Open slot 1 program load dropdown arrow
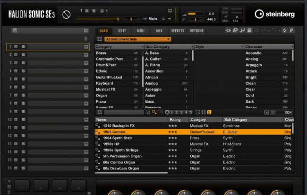 [86, 47]
